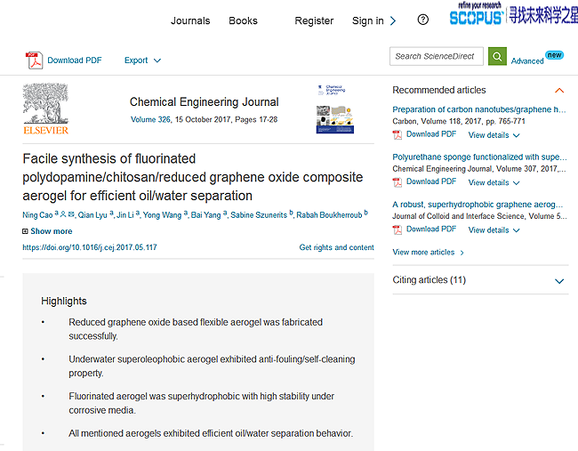Click PDF icon for superhydrophobic graphene article
The image size is (578, 451).
pyautogui.click(x=397, y=230)
